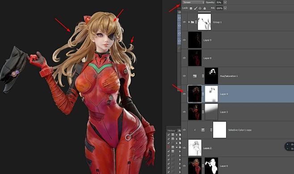Toggle Lock image pixels brush icon

(195, 8)
